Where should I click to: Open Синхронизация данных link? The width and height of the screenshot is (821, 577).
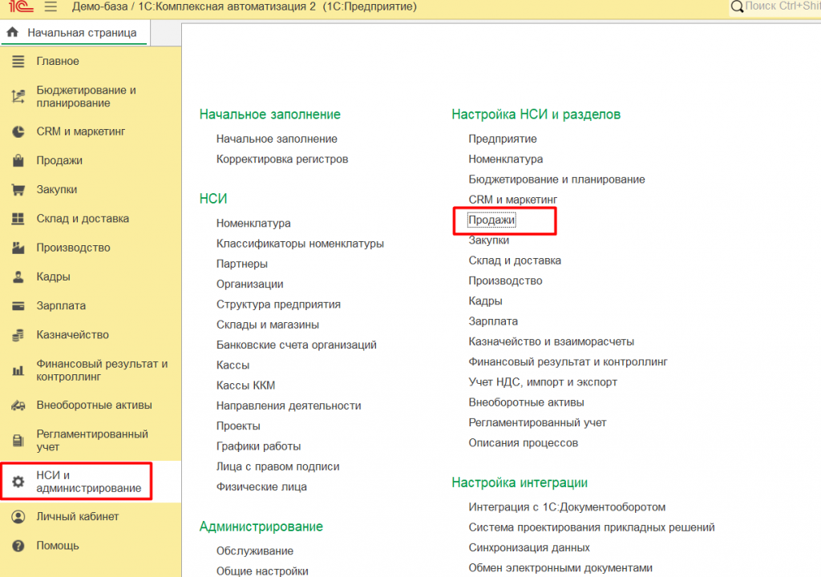[x=529, y=547]
